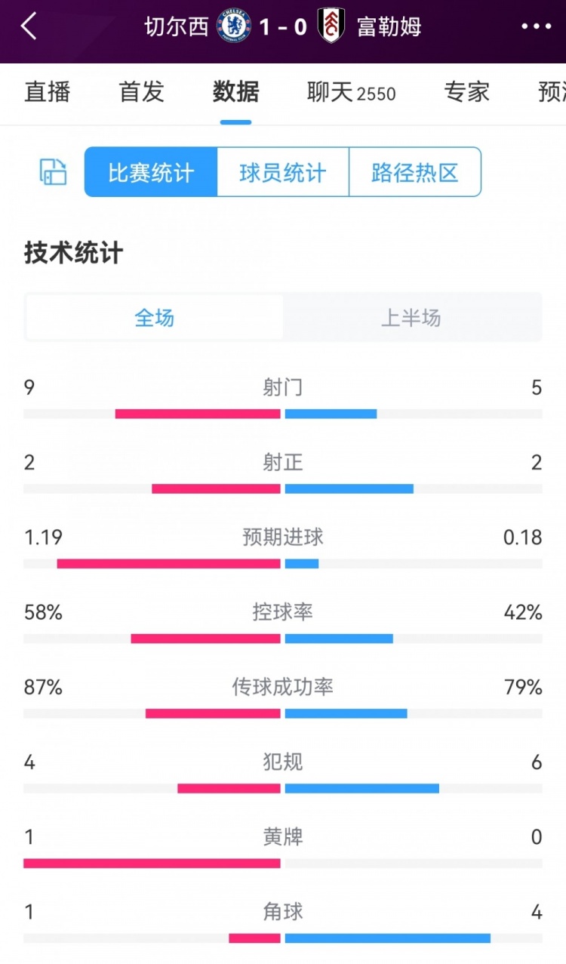
Task: Tap the 富勒姆 team name
Action: (x=389, y=26)
